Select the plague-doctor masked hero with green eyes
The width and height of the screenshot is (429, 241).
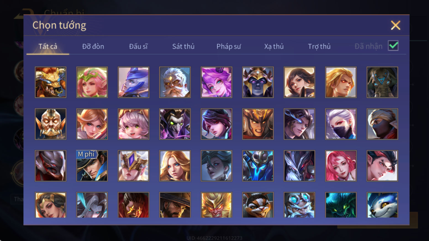(175, 124)
